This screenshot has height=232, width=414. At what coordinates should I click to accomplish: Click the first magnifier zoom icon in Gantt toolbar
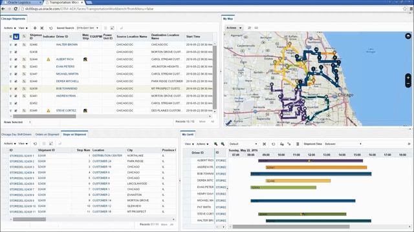click(215, 144)
